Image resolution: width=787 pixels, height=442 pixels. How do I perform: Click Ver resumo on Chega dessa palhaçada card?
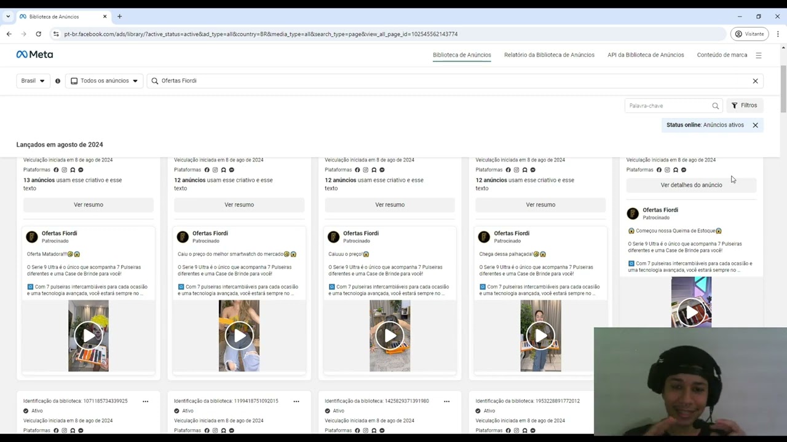click(540, 204)
